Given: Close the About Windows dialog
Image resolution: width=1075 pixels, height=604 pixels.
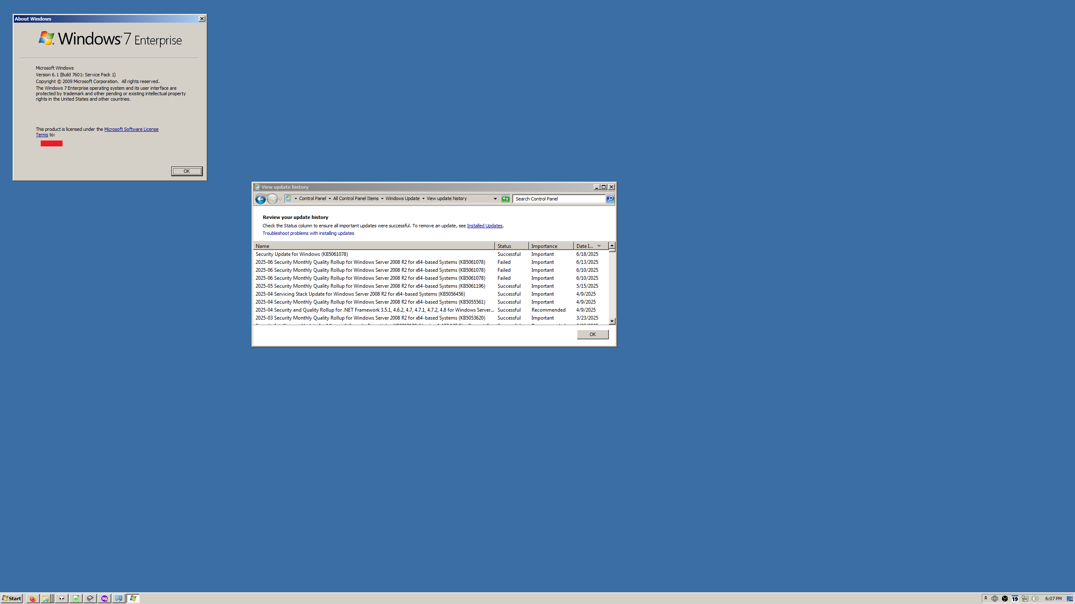Looking at the screenshot, I should 202,19.
